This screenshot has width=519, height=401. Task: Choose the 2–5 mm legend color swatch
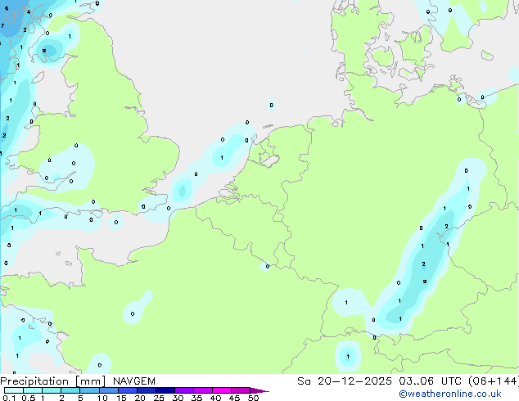(x=70, y=390)
